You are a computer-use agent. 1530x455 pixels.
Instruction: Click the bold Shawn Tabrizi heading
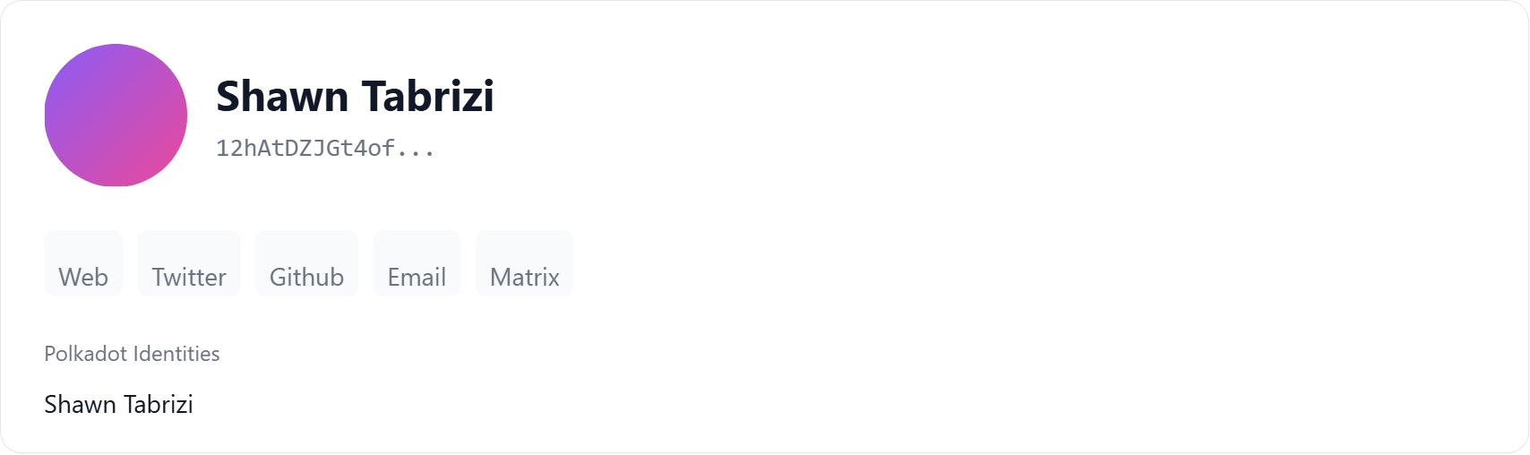[x=355, y=96]
